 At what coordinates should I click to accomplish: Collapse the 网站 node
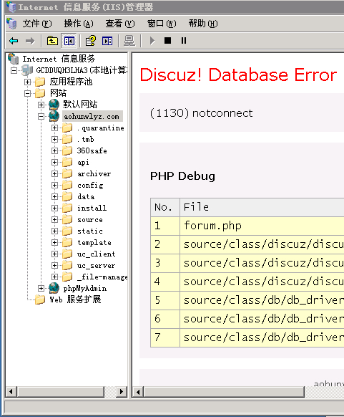click(x=27, y=93)
